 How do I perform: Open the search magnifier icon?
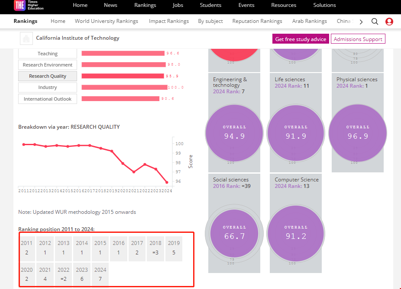[x=375, y=22]
